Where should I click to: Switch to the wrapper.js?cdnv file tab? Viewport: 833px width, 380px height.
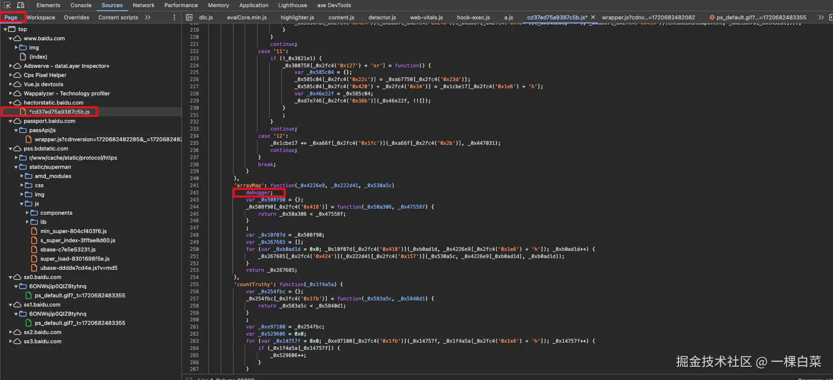tap(648, 17)
